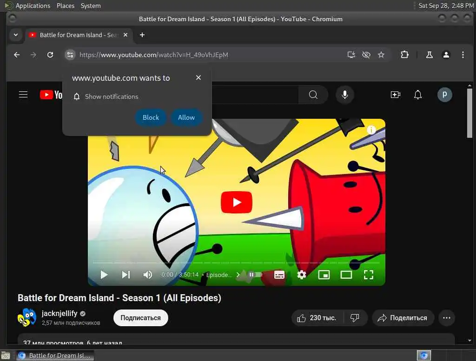Toggle the autoplay switch

(x=255, y=275)
